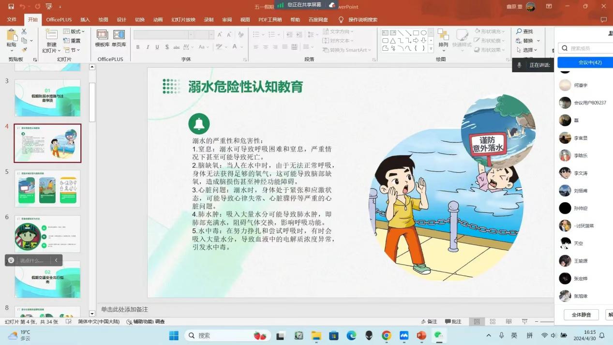Click the 搜索成员 search members field
The height and width of the screenshot is (345, 613).
coord(585,48)
